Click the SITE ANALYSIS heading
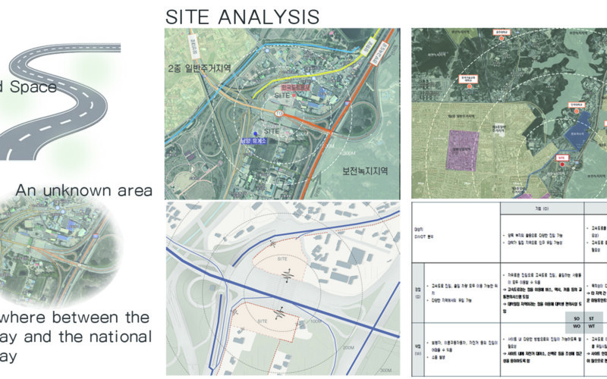Screen dimensions: 607x379 pyautogui.click(x=242, y=16)
